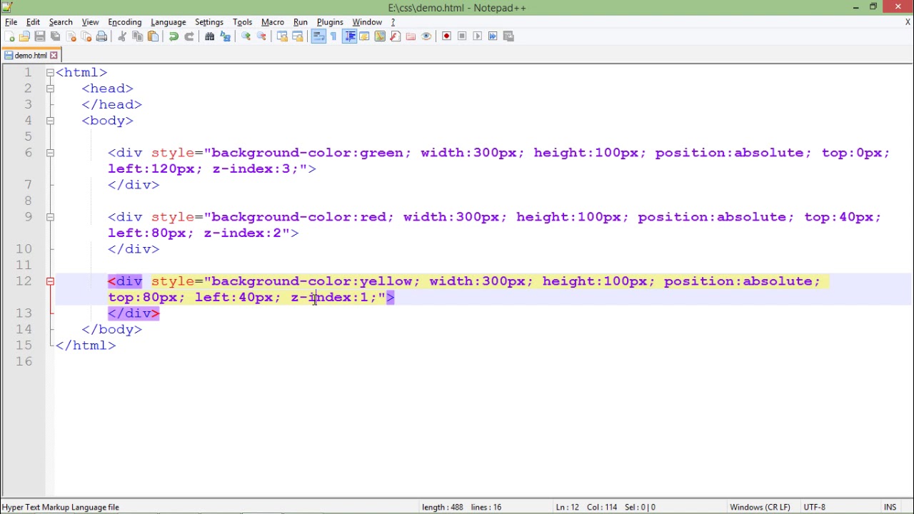Collapse the html tag fold on line 1
914x514 pixels.
50,73
